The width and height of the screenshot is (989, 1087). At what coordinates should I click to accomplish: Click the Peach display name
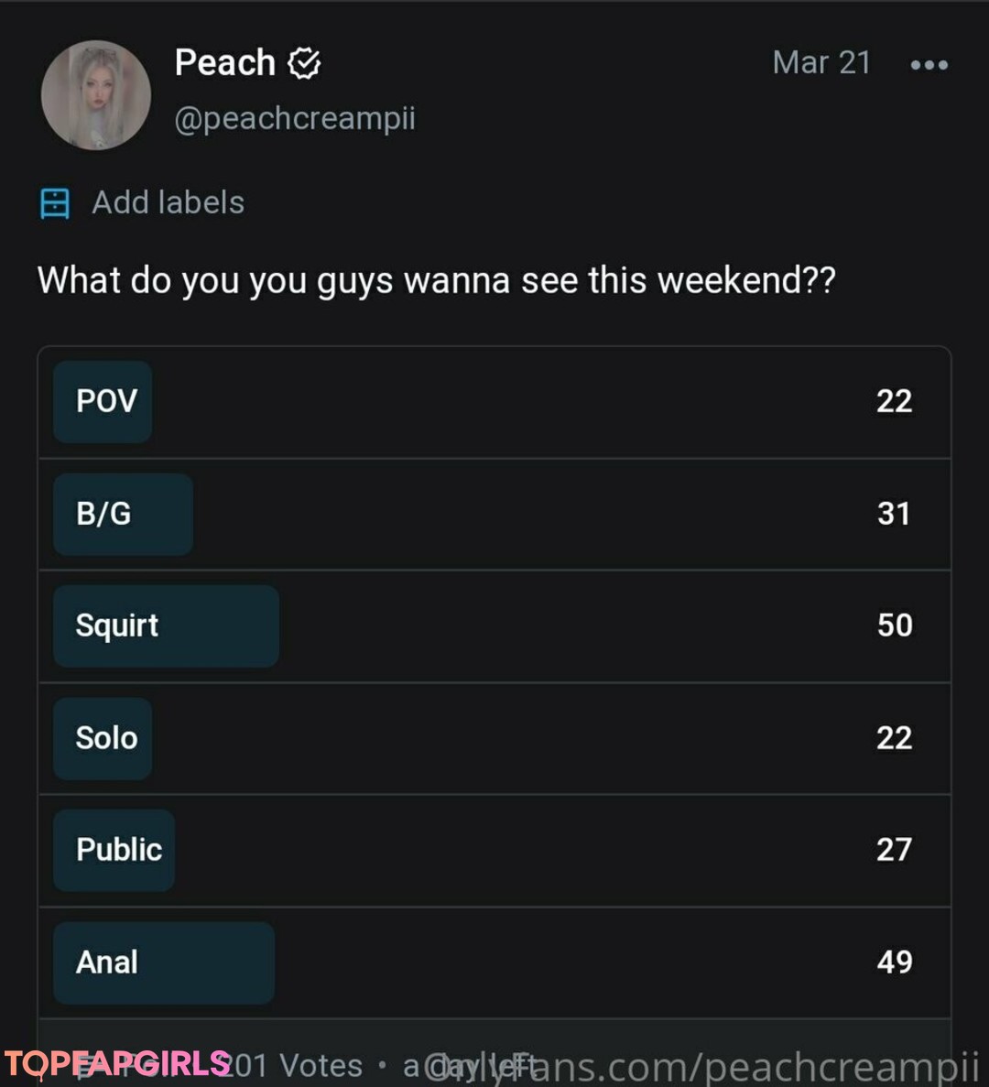tap(225, 63)
